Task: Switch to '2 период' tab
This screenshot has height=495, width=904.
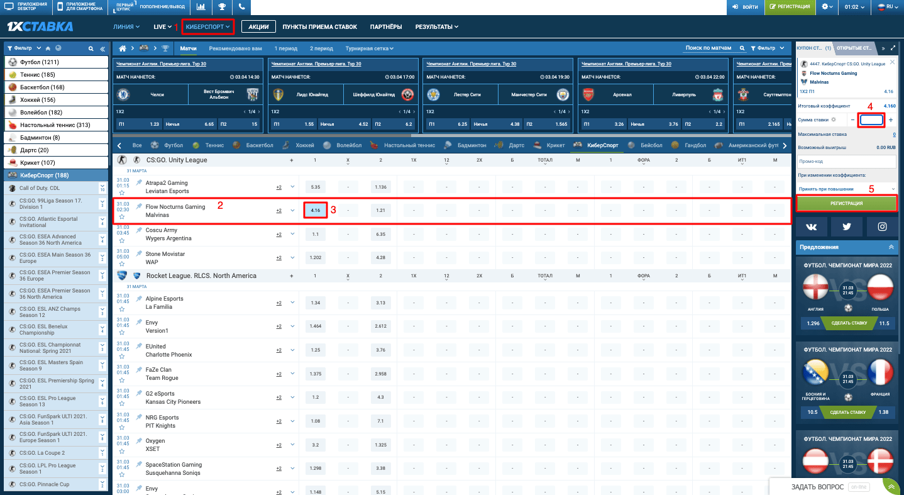Action: [x=321, y=48]
